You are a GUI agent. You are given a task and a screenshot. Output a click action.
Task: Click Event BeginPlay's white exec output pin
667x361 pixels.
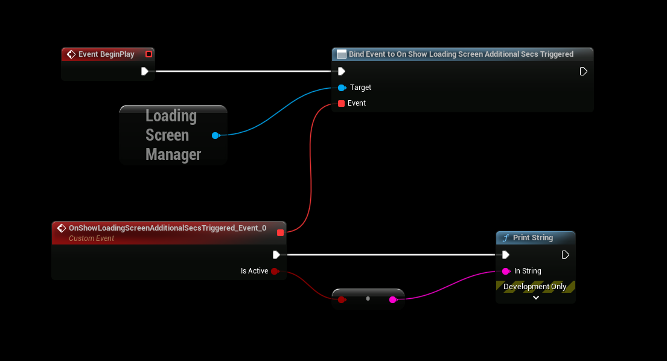pyautogui.click(x=145, y=71)
